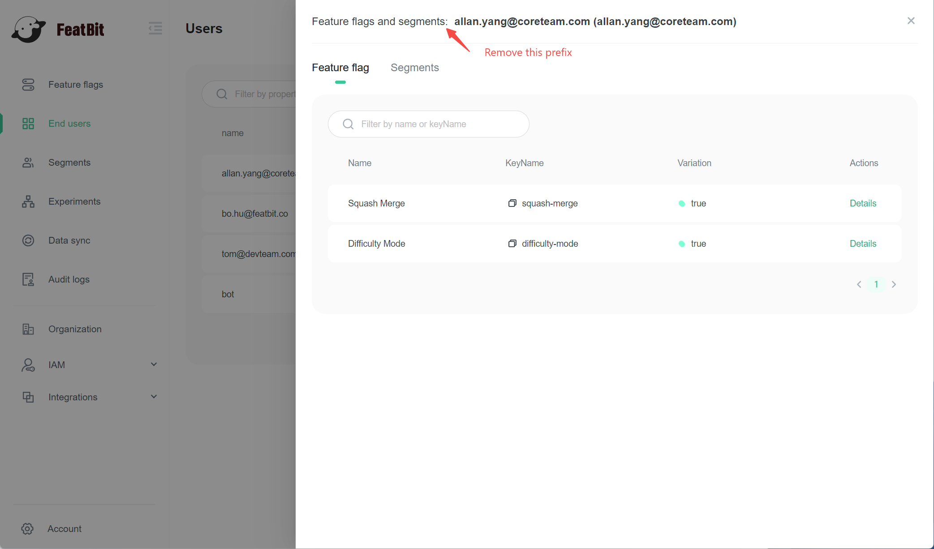Select the Experiments sidebar icon

28,201
